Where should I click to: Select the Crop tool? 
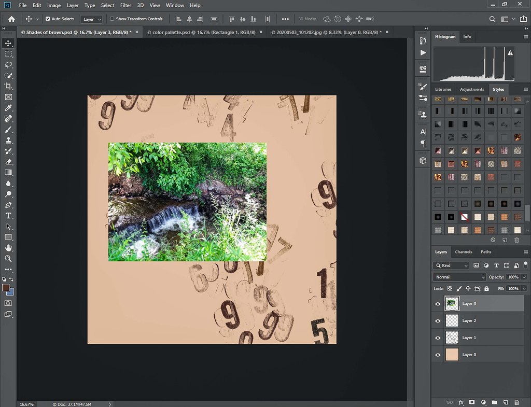pos(8,86)
